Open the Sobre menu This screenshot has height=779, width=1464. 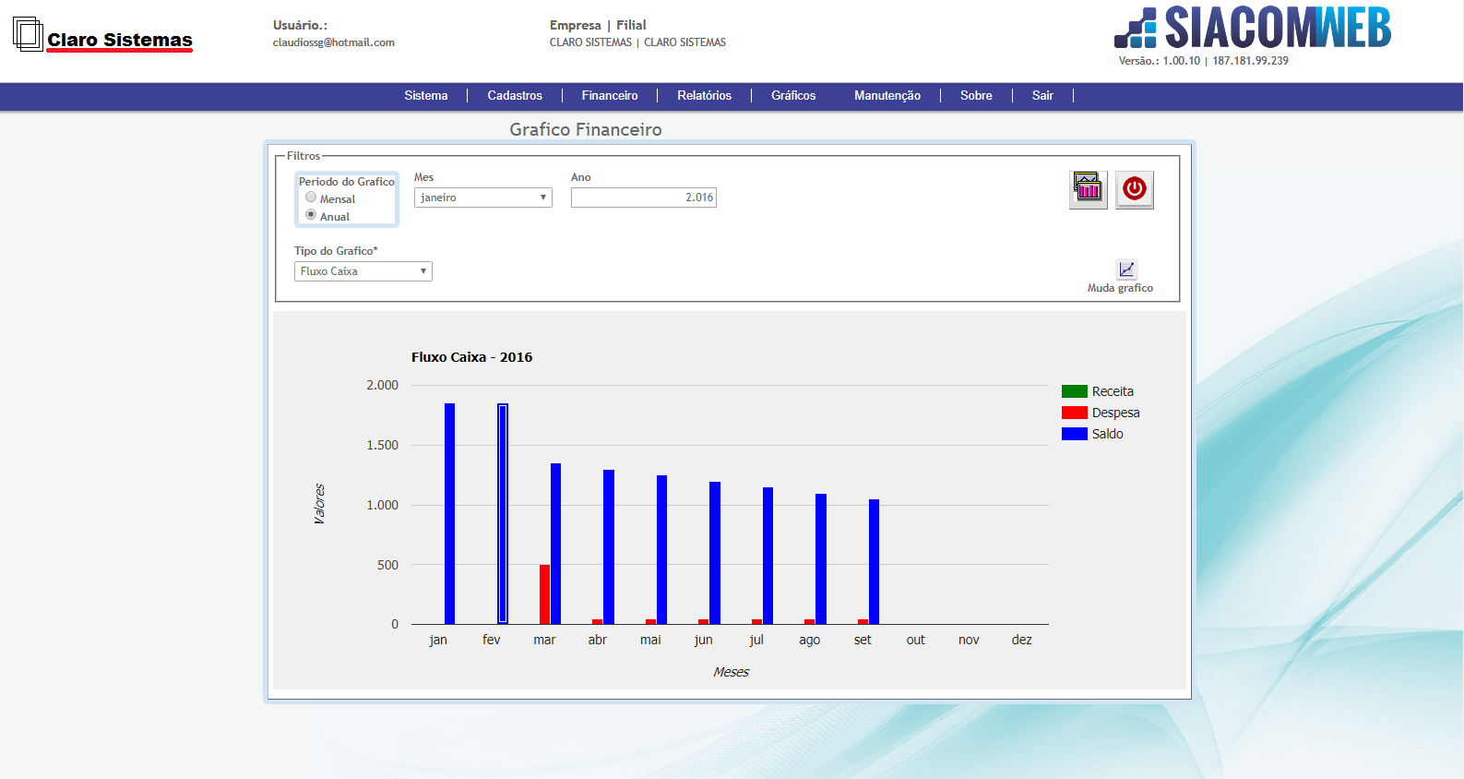point(976,96)
